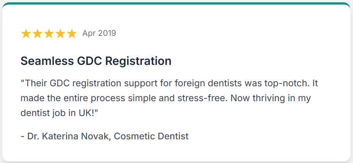Click the fifth gold star
The image size is (353, 163).
pyautogui.click(x=72, y=34)
